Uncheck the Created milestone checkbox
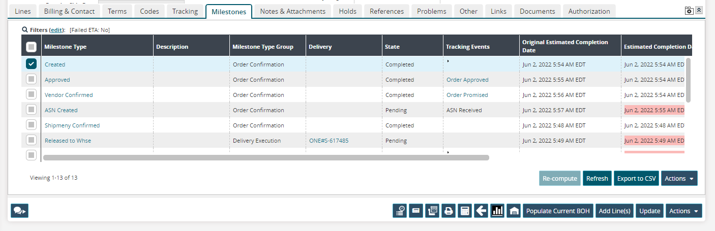The height and width of the screenshot is (231, 715). (32, 64)
